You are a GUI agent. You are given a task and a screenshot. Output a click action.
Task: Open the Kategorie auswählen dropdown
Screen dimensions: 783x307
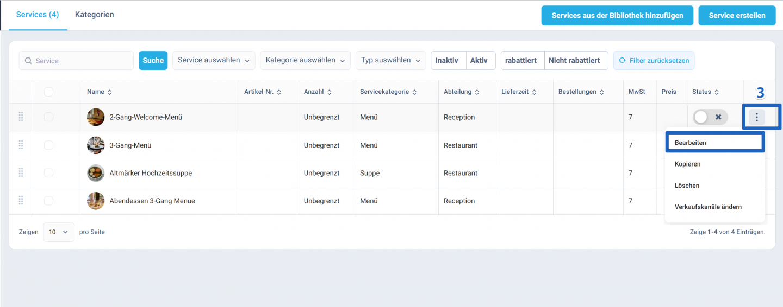[x=306, y=61]
